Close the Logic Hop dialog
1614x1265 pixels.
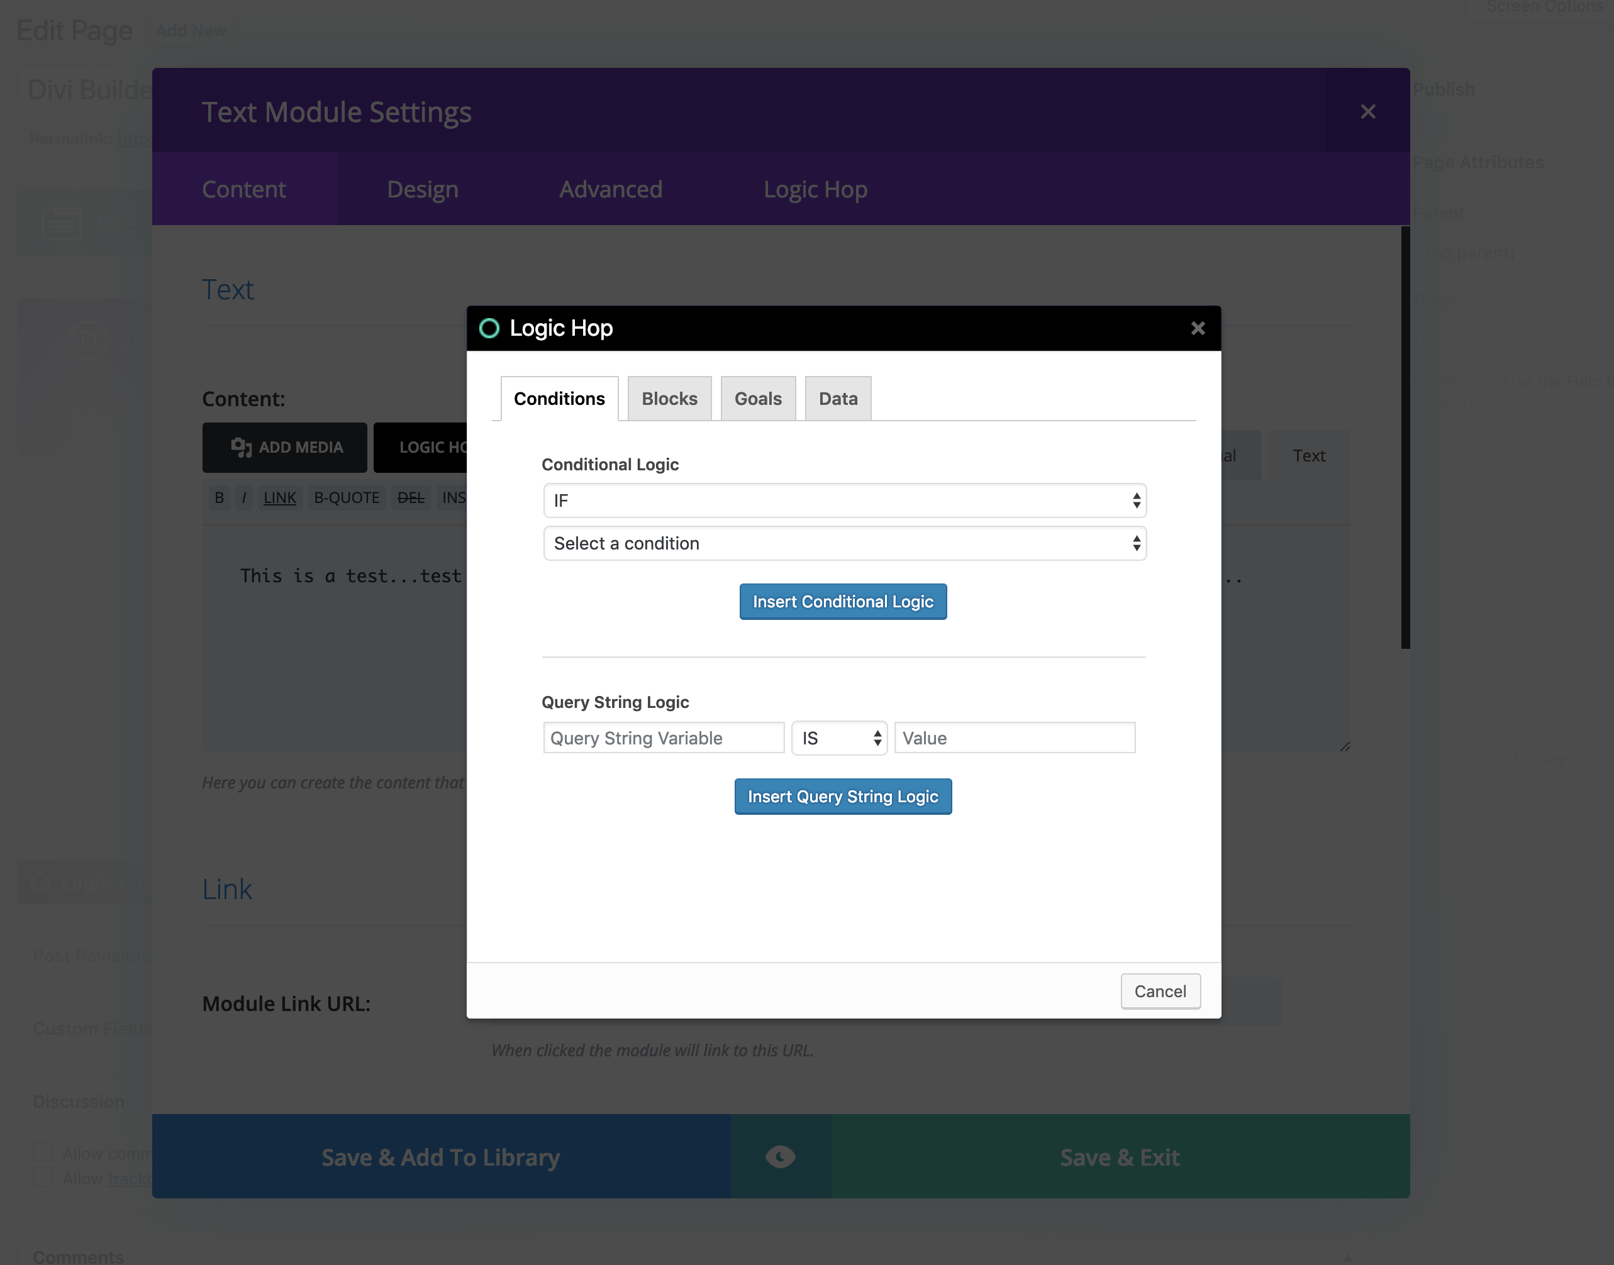click(1198, 328)
